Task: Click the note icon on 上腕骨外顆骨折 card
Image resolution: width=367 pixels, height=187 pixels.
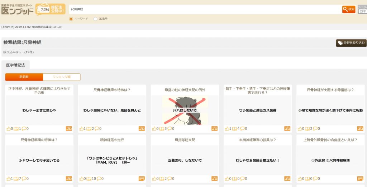Action: coord(360,178)
